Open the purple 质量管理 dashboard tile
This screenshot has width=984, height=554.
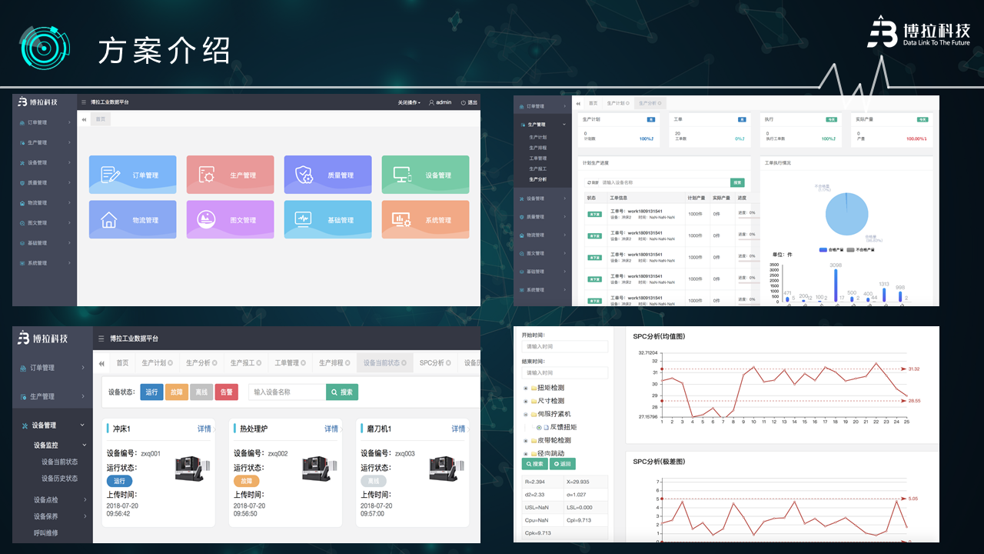(327, 175)
